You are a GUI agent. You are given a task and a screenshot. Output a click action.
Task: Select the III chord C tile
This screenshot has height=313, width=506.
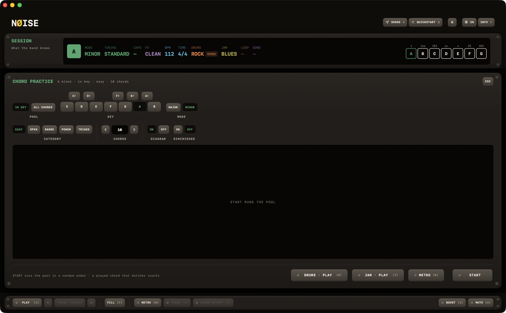[435, 53]
